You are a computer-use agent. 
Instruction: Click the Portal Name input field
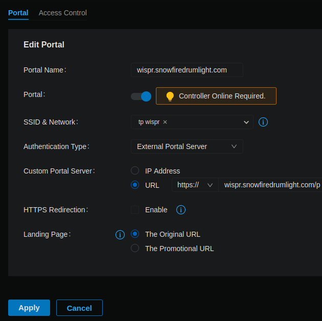pyautogui.click(x=187, y=70)
